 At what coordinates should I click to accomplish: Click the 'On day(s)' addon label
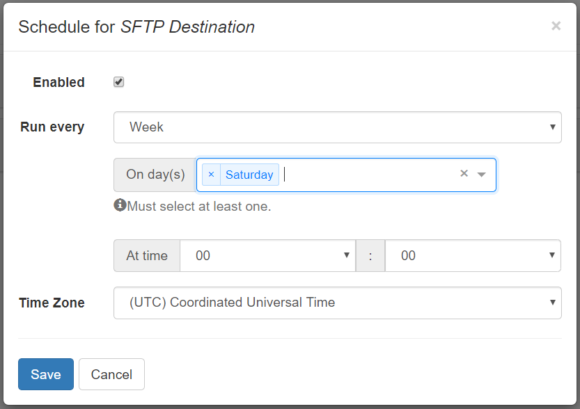[155, 175]
